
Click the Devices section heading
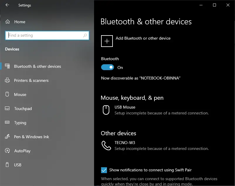tap(12, 49)
